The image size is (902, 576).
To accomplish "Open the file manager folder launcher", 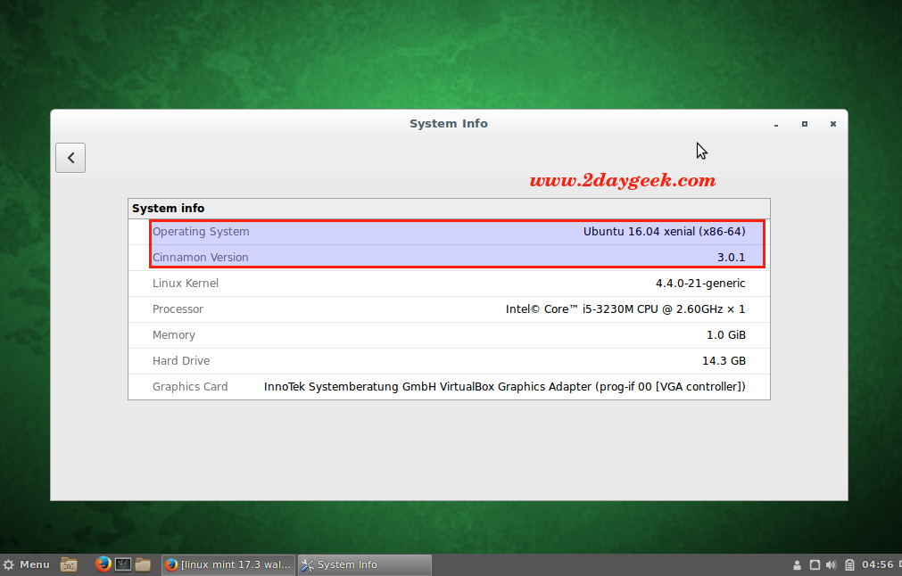I will coord(143,564).
